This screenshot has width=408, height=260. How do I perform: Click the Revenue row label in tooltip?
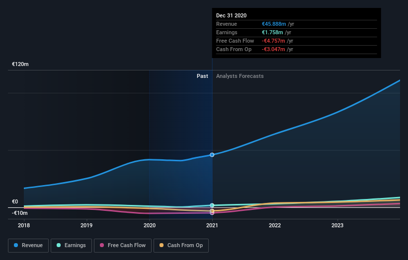click(x=227, y=24)
